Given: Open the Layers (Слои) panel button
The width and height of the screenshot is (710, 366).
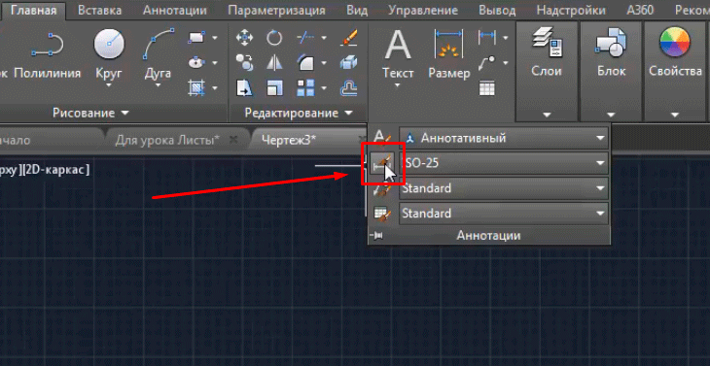Looking at the screenshot, I should [x=547, y=52].
